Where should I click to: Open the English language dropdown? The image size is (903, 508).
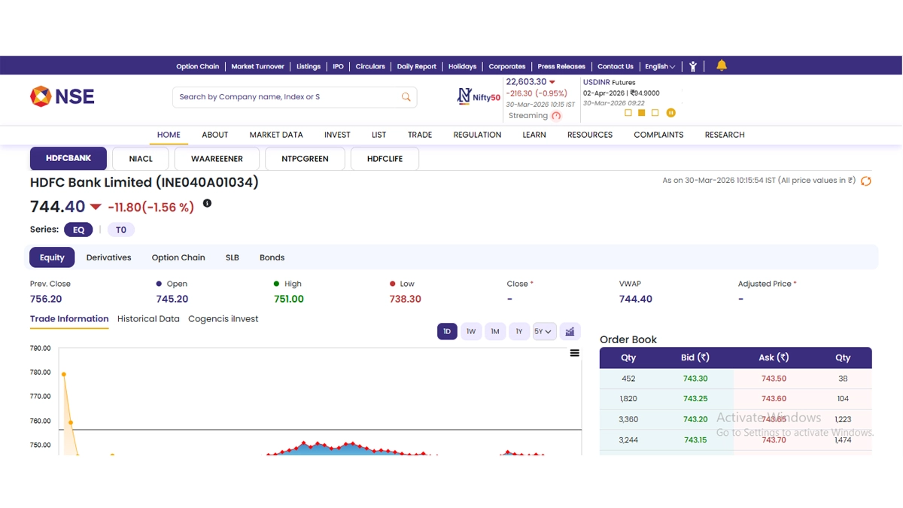pos(660,66)
